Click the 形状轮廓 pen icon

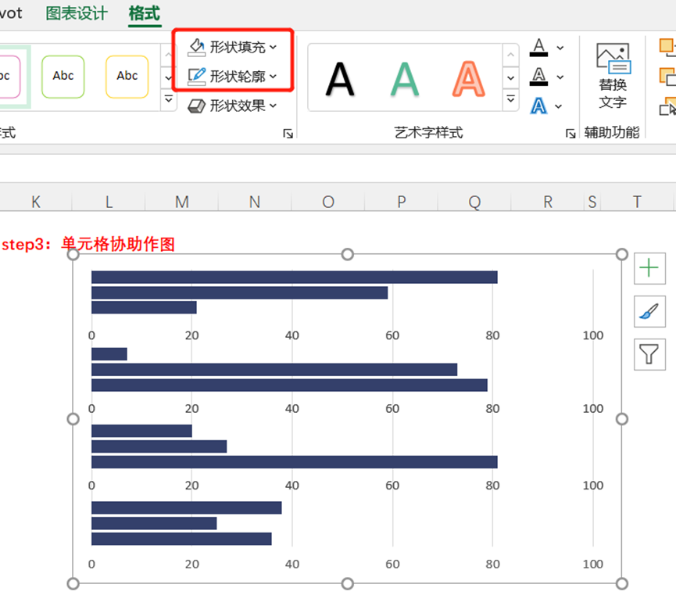(x=197, y=77)
